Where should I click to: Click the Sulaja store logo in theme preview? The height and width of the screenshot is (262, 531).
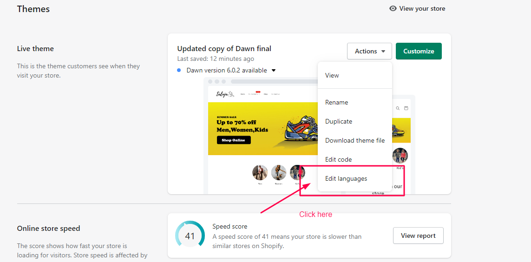[x=225, y=94]
